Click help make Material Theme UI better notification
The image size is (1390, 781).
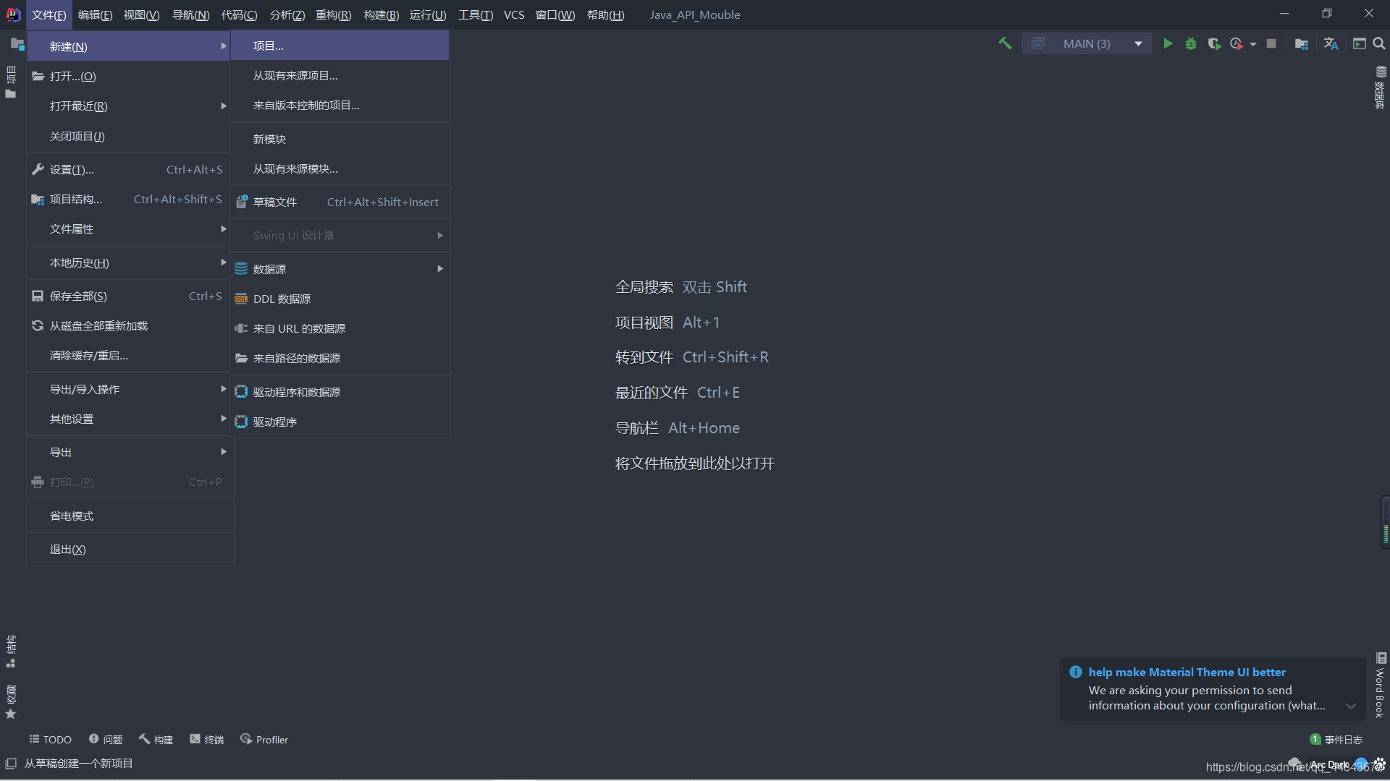coord(1187,673)
